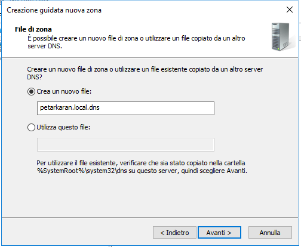Click the empty title bar space before the X
Image resolution: width=301 pixels, height=247 pixels.
(193, 10)
